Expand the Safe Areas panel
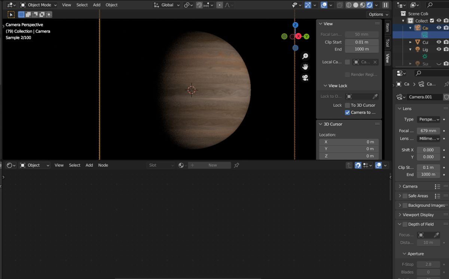Screen dimensions: 449x279 click(400, 196)
